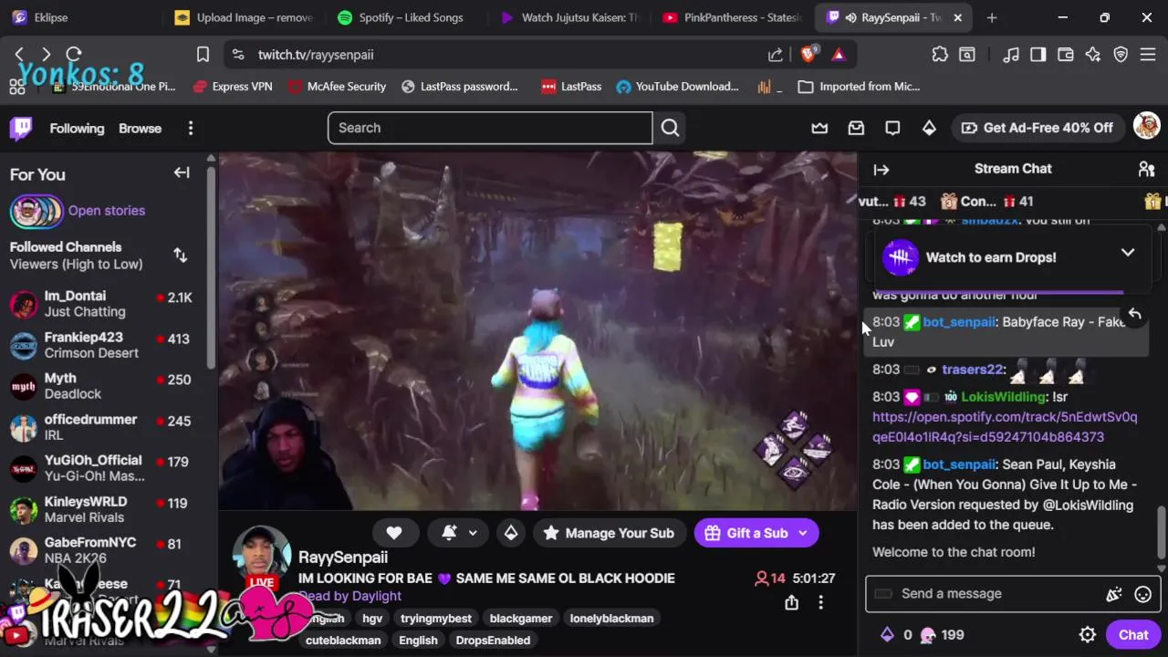The width and height of the screenshot is (1168, 657).
Task: Open the Express VPN bookmark
Action: (232, 87)
